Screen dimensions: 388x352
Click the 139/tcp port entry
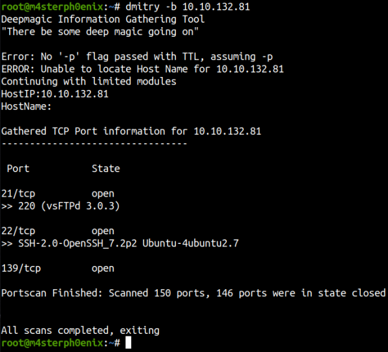click(21, 268)
